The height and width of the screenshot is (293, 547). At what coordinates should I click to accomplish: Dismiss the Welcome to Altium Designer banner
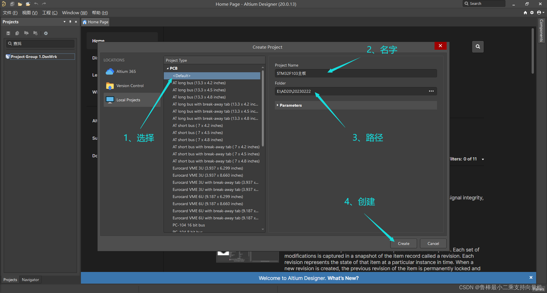click(x=531, y=277)
